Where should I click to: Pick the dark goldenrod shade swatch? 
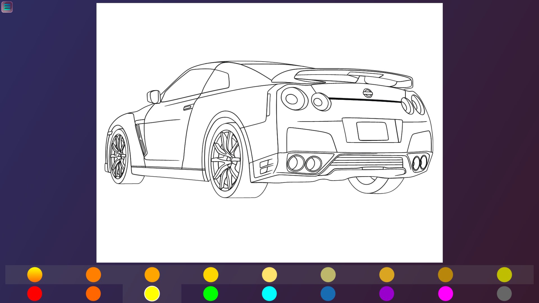click(x=446, y=274)
